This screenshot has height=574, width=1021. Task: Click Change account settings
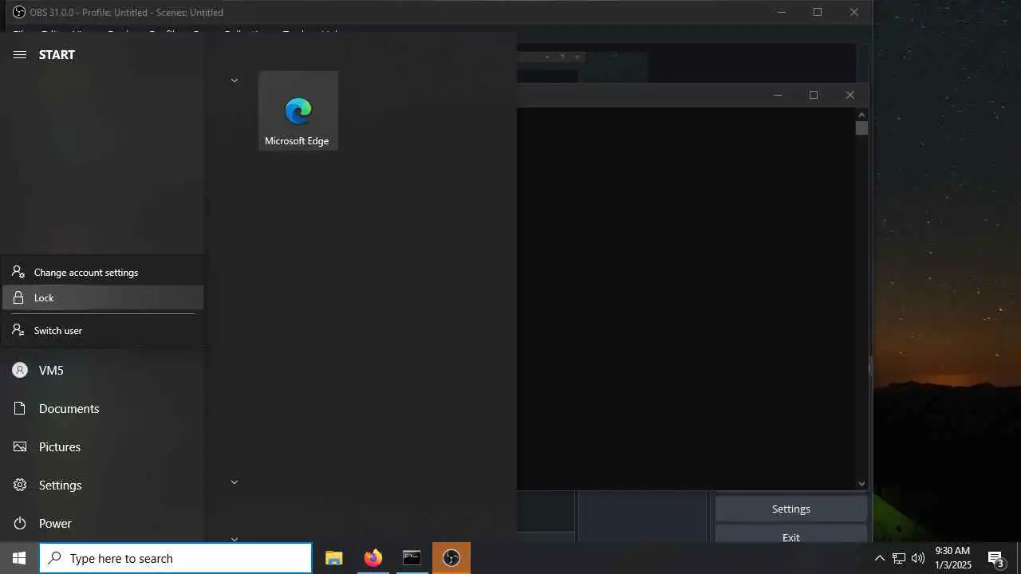103,272
